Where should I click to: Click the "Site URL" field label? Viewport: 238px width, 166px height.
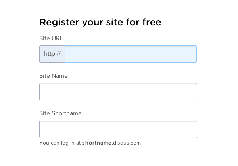[x=51, y=38]
